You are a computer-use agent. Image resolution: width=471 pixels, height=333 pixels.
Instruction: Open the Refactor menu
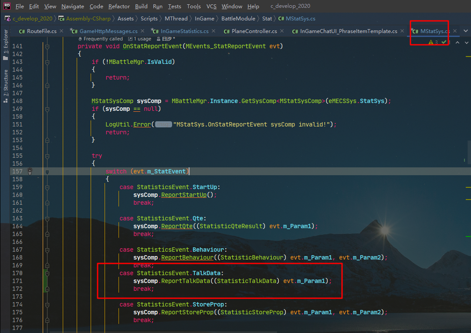(119, 6)
